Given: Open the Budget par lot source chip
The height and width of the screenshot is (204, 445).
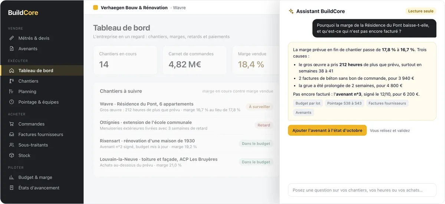Looking at the screenshot, I should tap(308, 103).
